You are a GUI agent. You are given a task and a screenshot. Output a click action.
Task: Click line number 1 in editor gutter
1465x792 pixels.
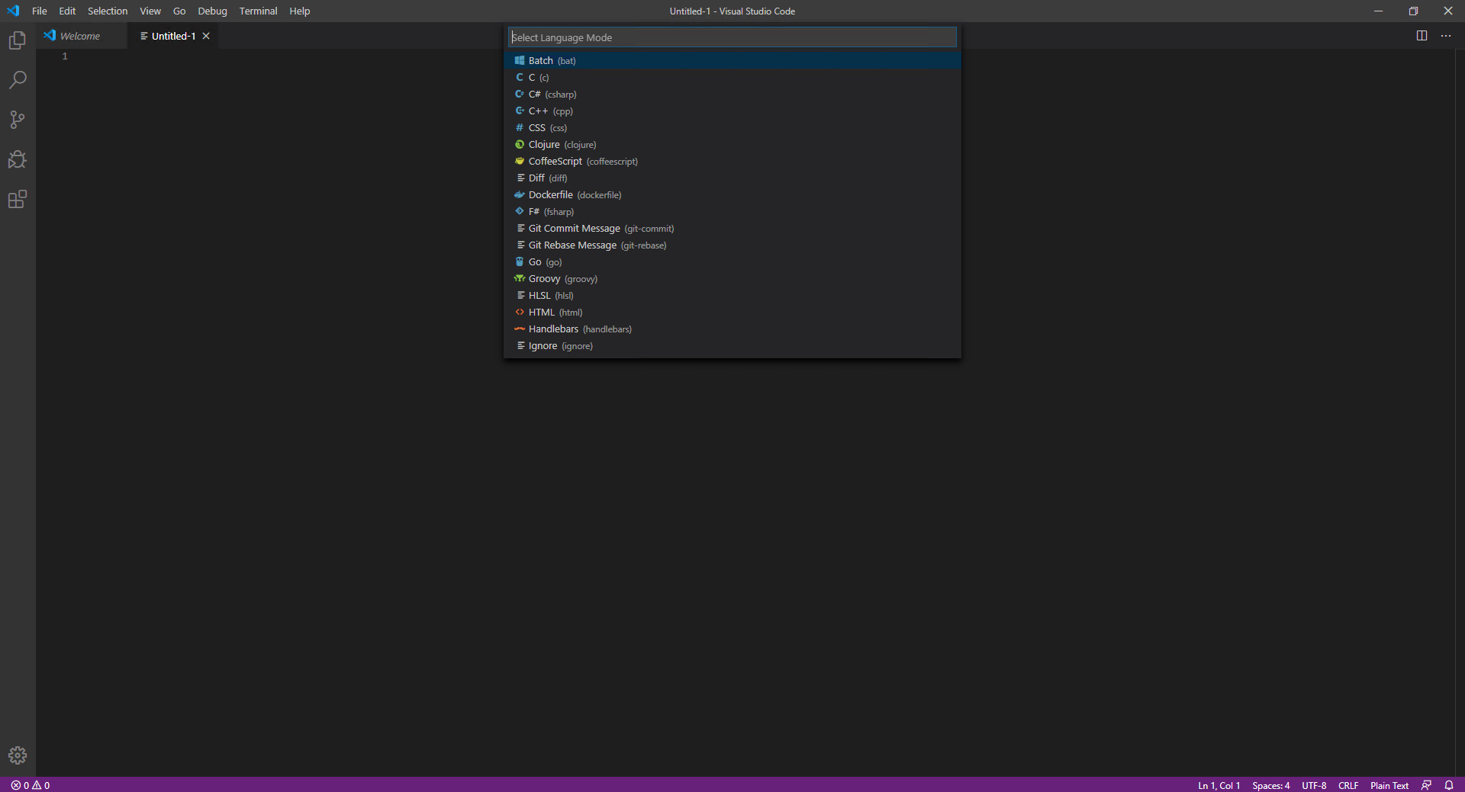(x=65, y=56)
